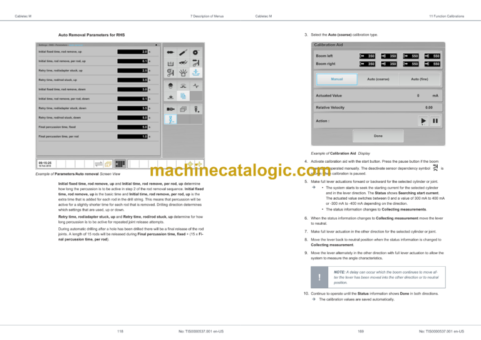
Task: Click the 7 Description of Menus header
Action: [207, 16]
